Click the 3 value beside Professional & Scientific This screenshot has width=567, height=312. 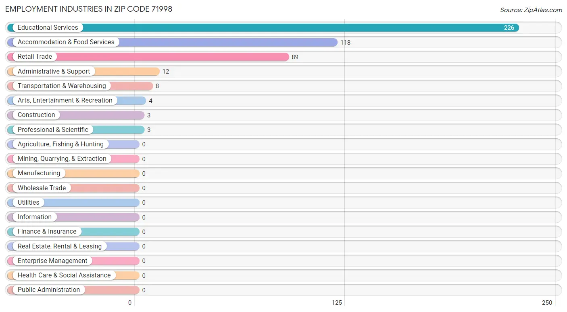tap(149, 130)
